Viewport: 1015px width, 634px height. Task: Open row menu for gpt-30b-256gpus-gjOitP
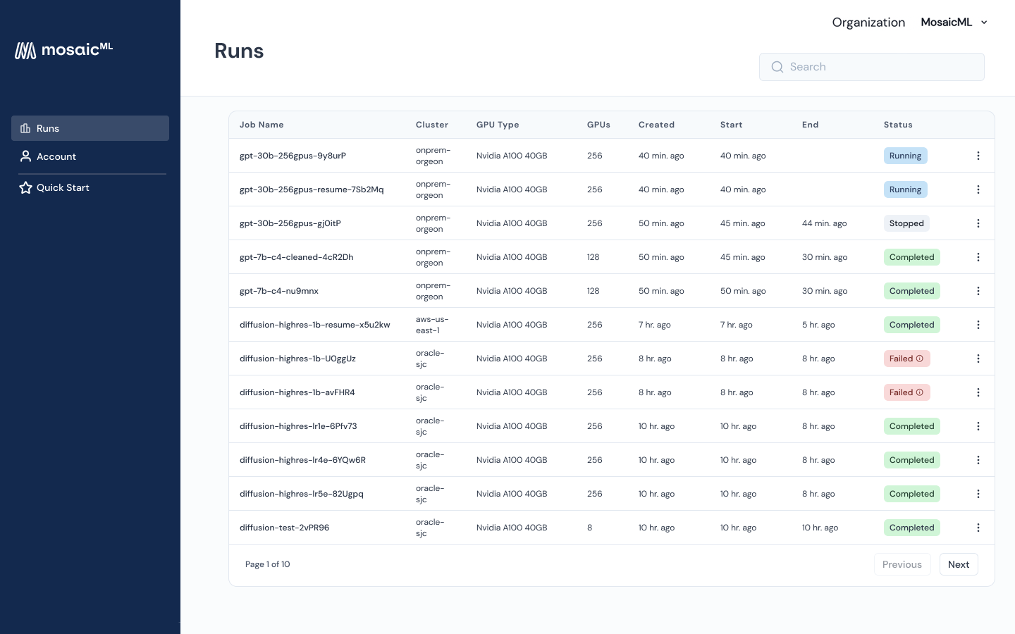[x=978, y=223]
